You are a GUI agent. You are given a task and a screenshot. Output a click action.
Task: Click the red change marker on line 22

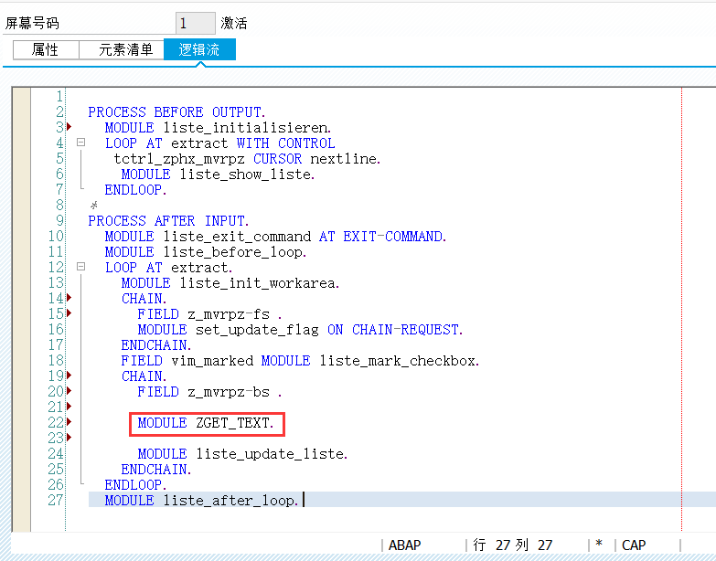click(69, 422)
